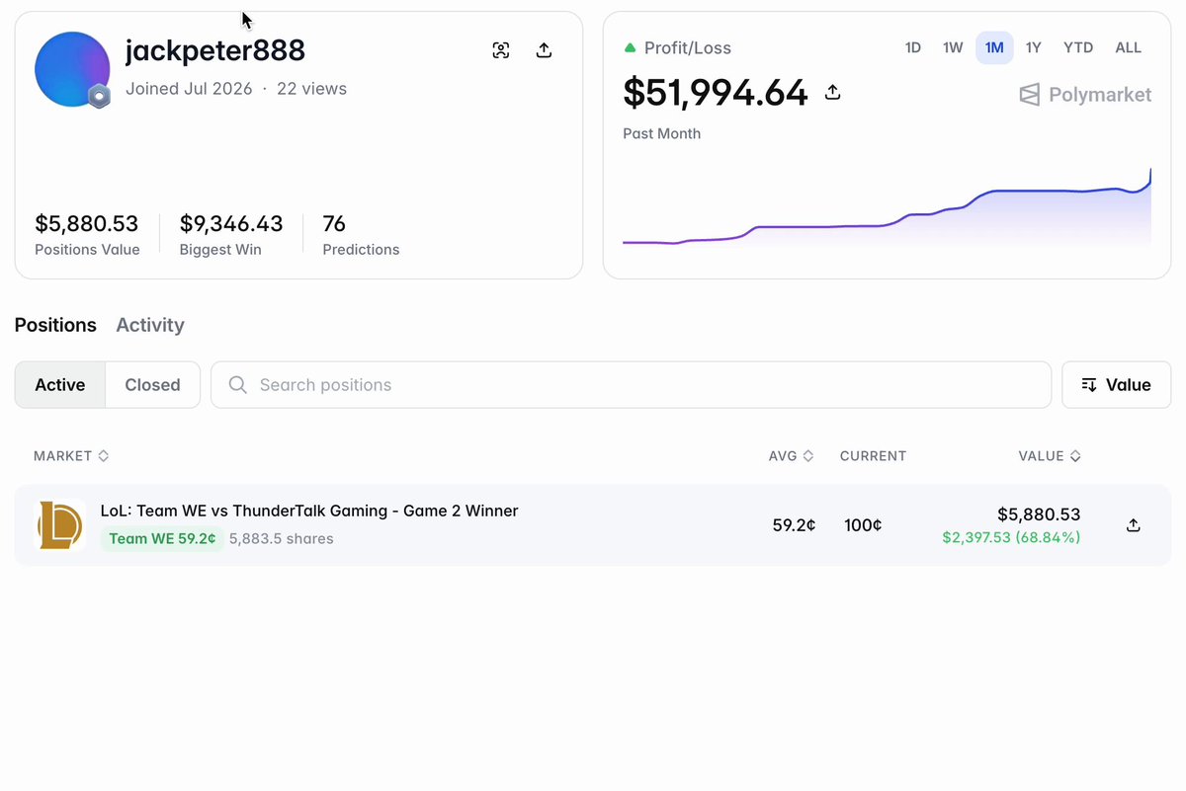Share the profit/loss amount via upload icon
Image resolution: width=1186 pixels, height=791 pixels.
point(832,92)
